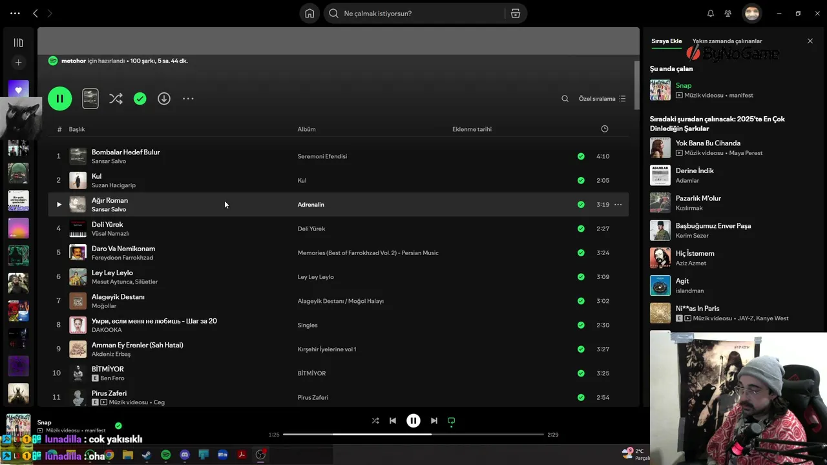Toggle saved check beside now-playing Snap

pos(118,426)
